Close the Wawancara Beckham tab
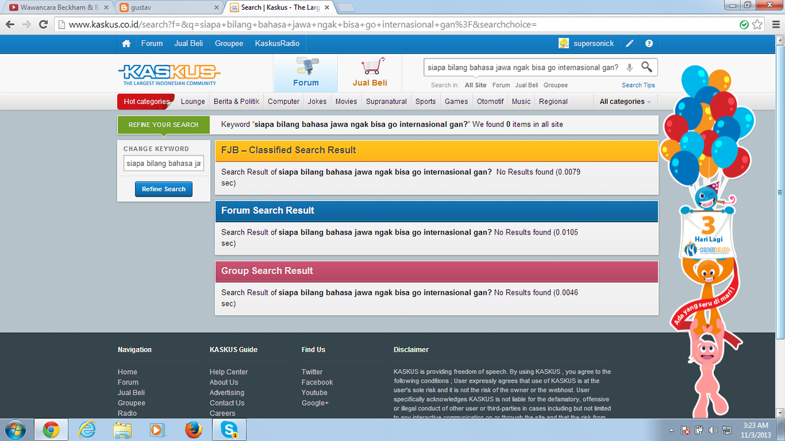785x441 pixels. pyautogui.click(x=105, y=7)
